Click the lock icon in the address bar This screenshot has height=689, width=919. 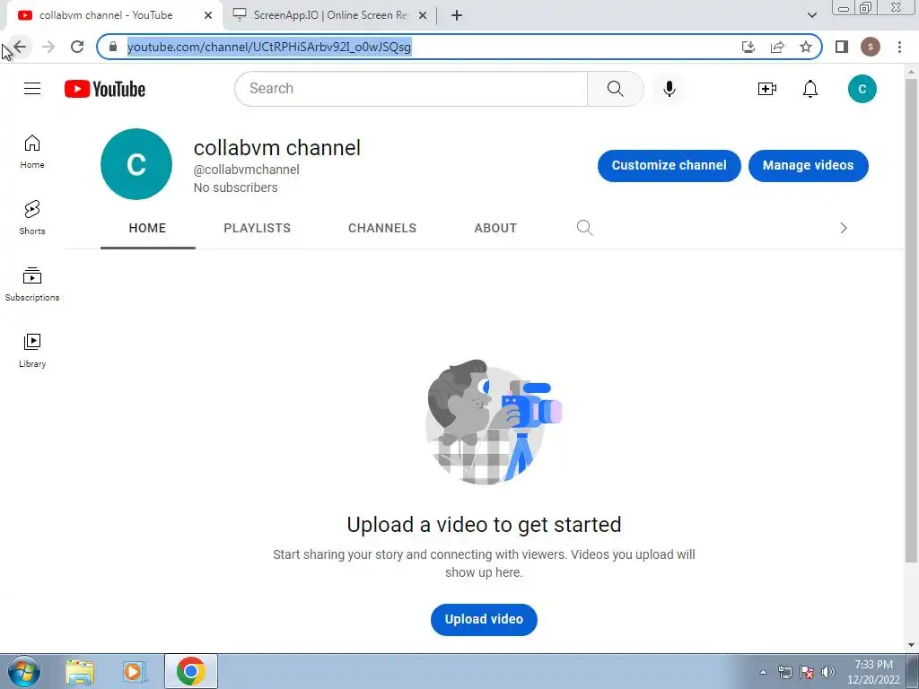(112, 47)
